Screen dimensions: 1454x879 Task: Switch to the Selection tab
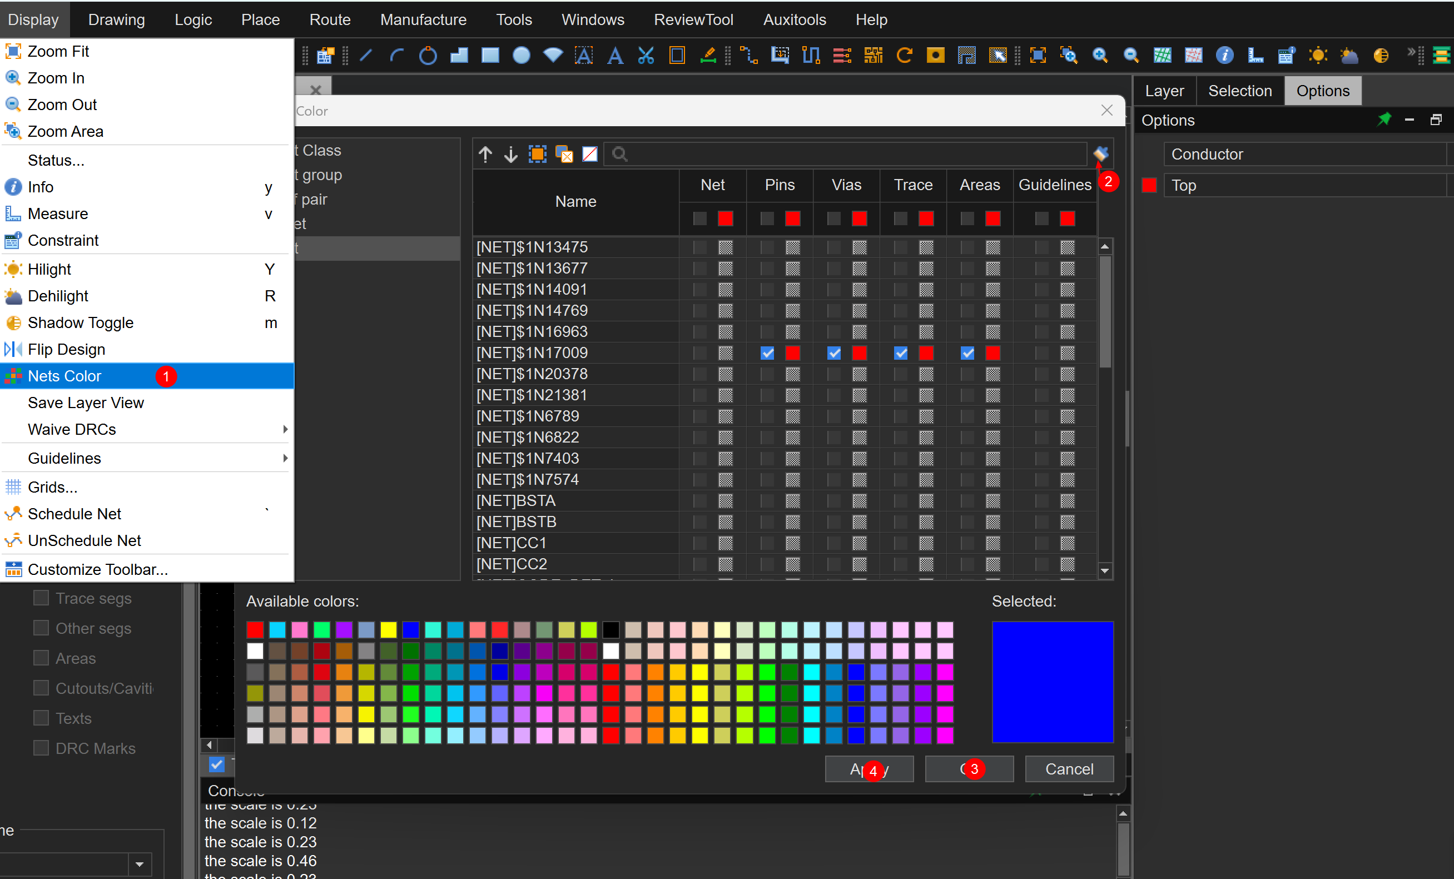[x=1239, y=91]
